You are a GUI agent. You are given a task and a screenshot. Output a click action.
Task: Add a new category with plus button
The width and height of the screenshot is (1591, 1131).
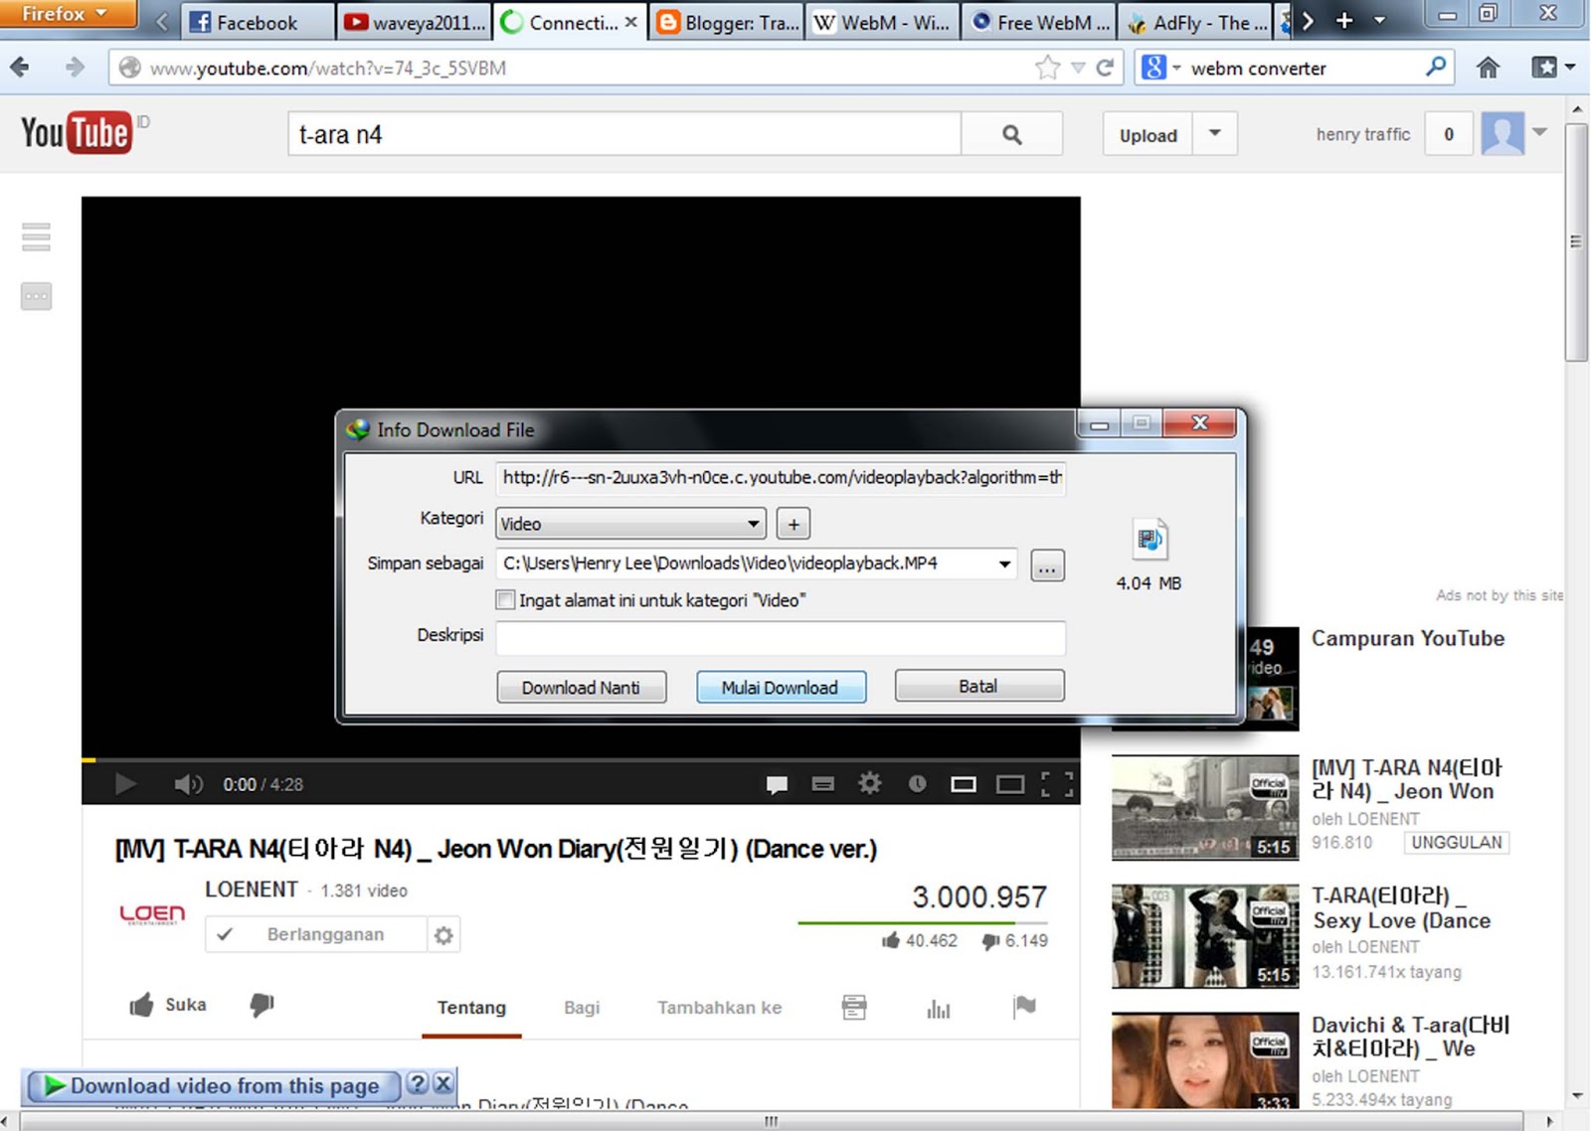tap(793, 523)
